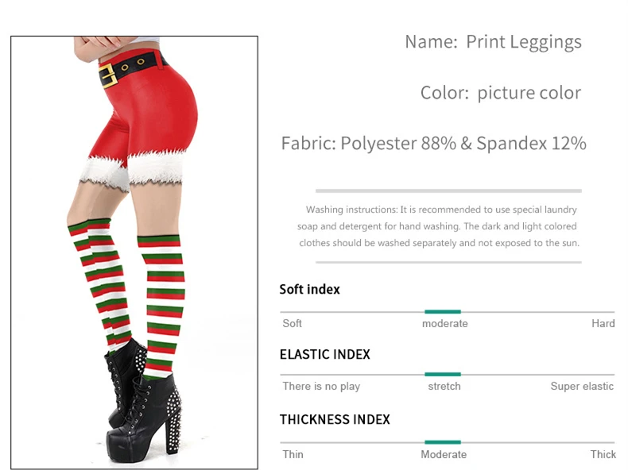Click the 'Thin' label on thickness scale
The width and height of the screenshot is (628, 470).
[x=293, y=454]
